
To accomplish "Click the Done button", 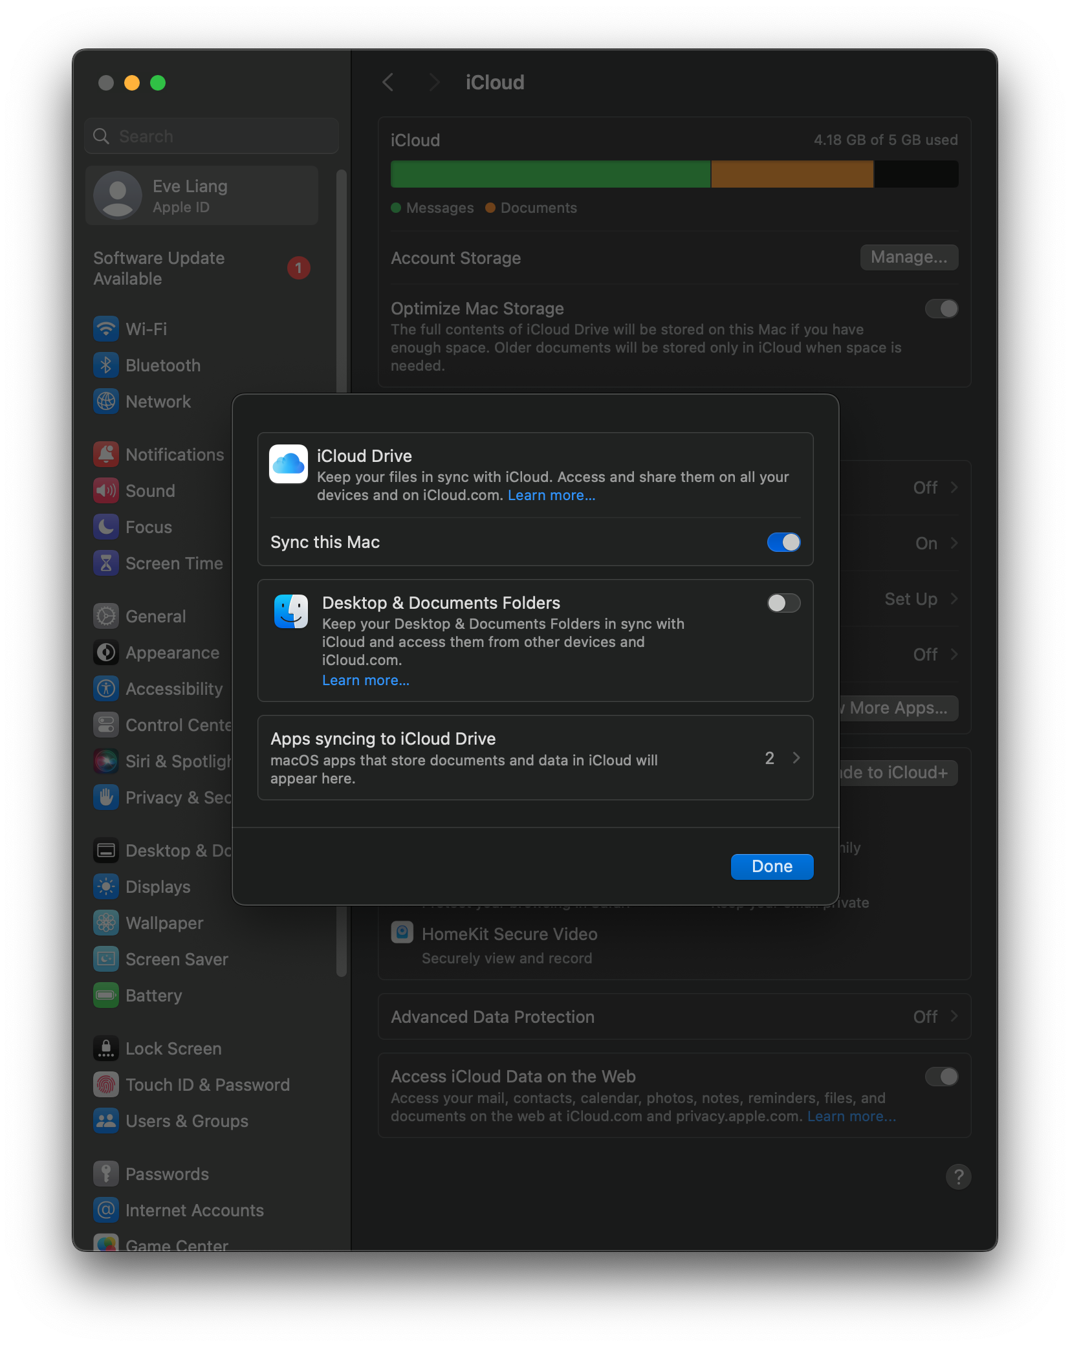I will click(771, 866).
